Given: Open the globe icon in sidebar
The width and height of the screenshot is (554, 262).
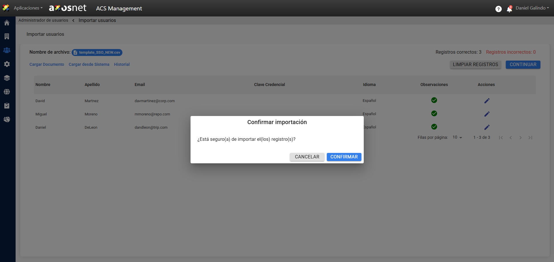Looking at the screenshot, I should [x=7, y=92].
